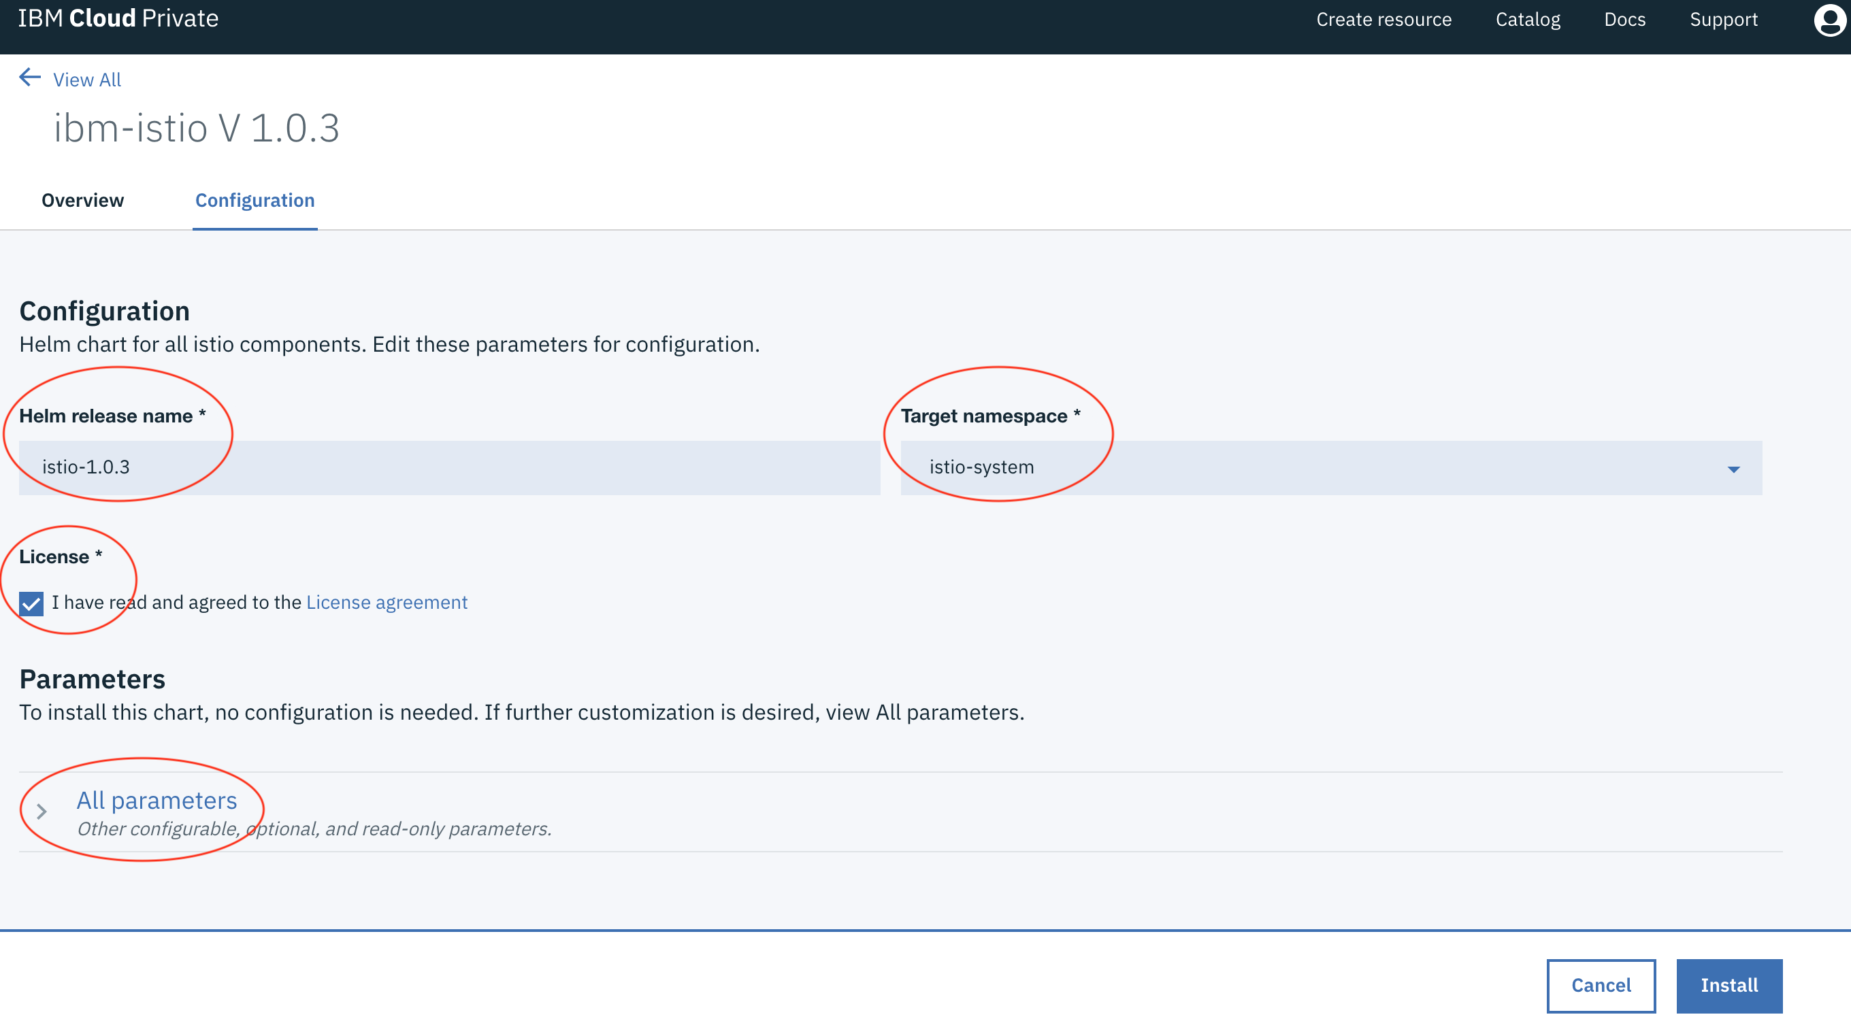Open the License agreement link
The image size is (1851, 1019).
387,602
